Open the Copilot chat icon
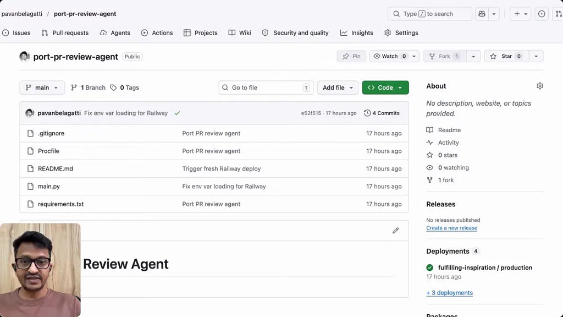Viewport: 563px width, 317px height. point(482,14)
